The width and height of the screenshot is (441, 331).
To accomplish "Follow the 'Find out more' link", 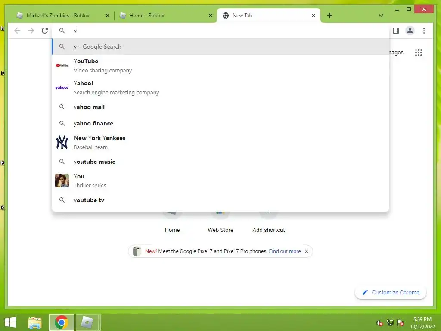I will [285, 251].
